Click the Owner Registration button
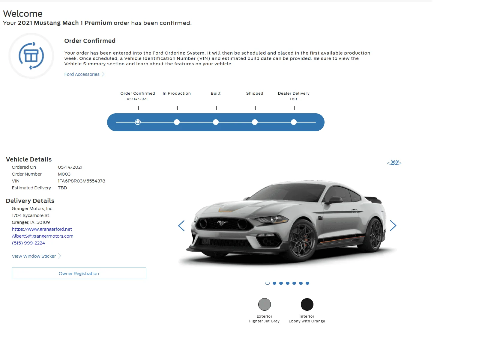Screen dimensions: 488x338 [x=79, y=274]
